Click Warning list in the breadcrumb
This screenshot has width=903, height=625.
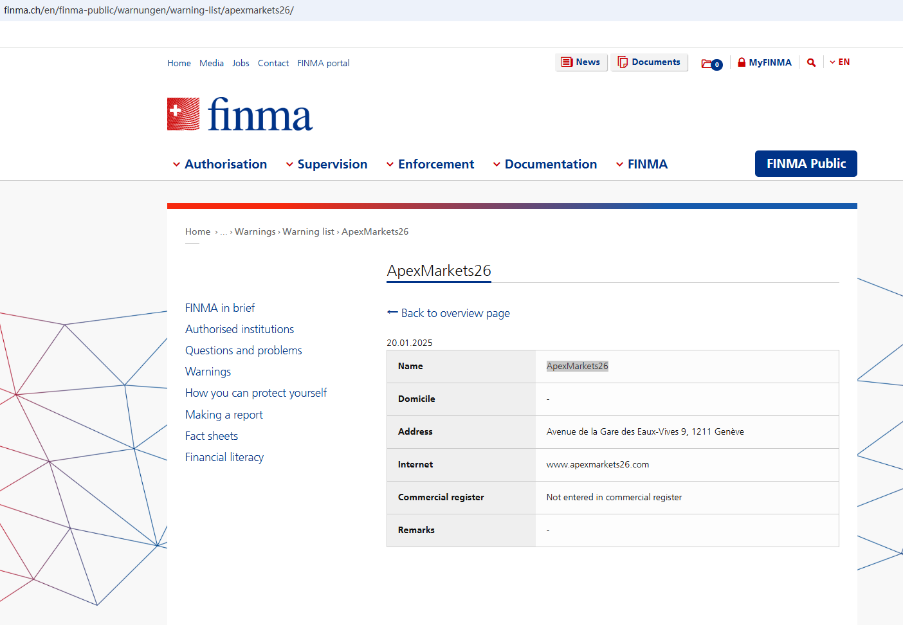pyautogui.click(x=309, y=231)
